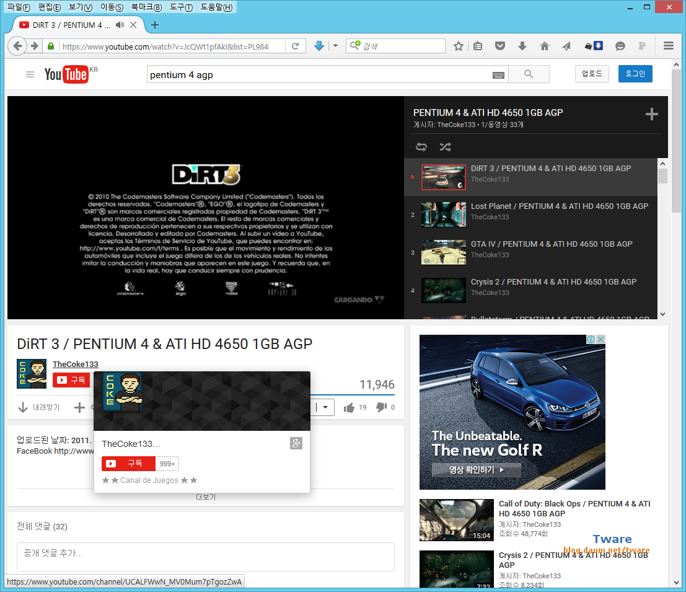Play GTA IV video in playlist
Screen dimensions: 686x592
pyautogui.click(x=530, y=252)
